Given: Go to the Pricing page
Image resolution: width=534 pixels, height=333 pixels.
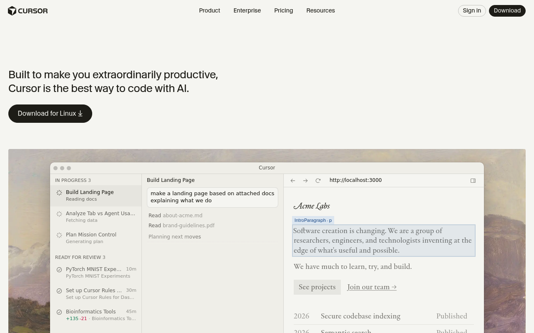Looking at the screenshot, I should 283,11.
